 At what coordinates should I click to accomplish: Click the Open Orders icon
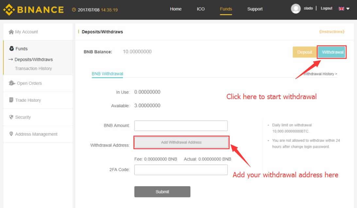click(x=12, y=83)
